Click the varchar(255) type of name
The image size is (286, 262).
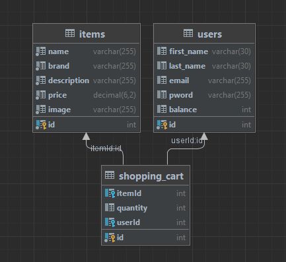pyautogui.click(x=114, y=51)
